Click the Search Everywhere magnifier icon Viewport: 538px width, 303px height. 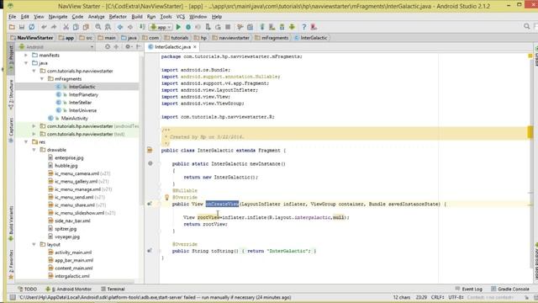(527, 26)
